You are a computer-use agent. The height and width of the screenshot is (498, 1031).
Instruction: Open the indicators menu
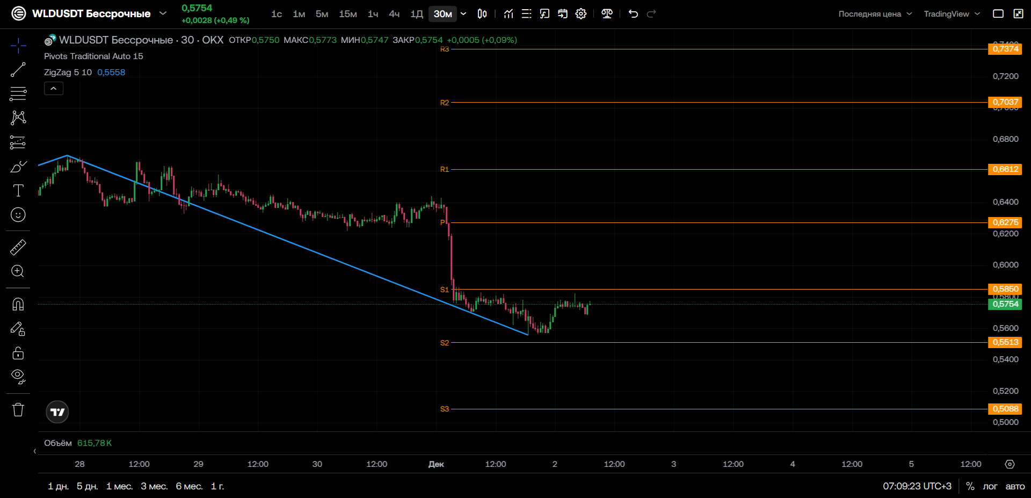point(509,13)
